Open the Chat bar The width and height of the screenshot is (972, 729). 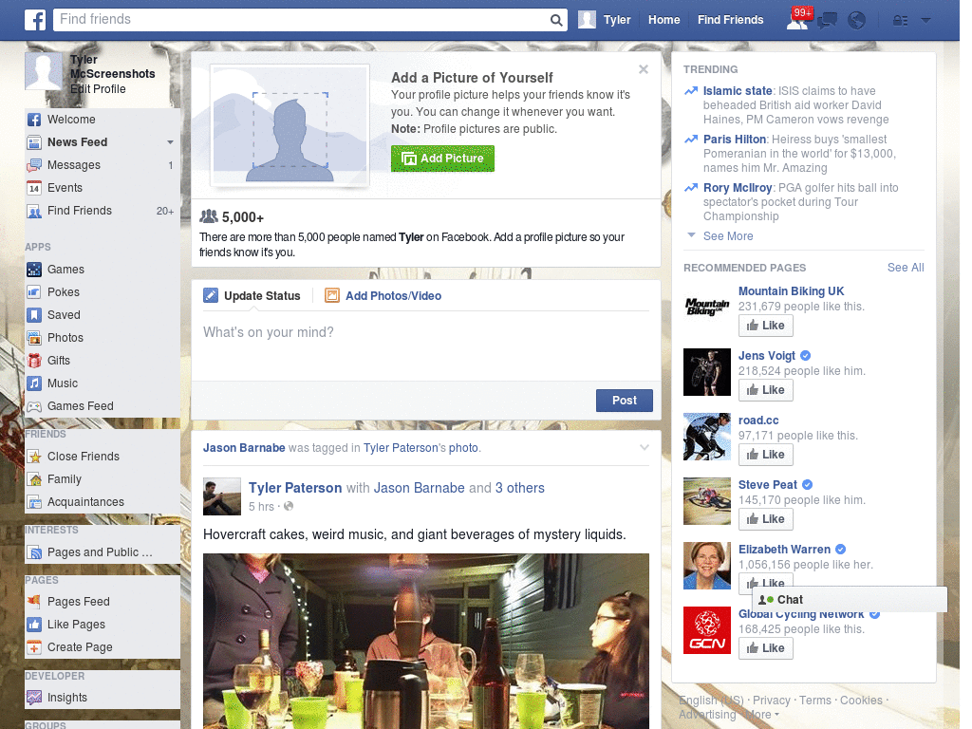850,600
